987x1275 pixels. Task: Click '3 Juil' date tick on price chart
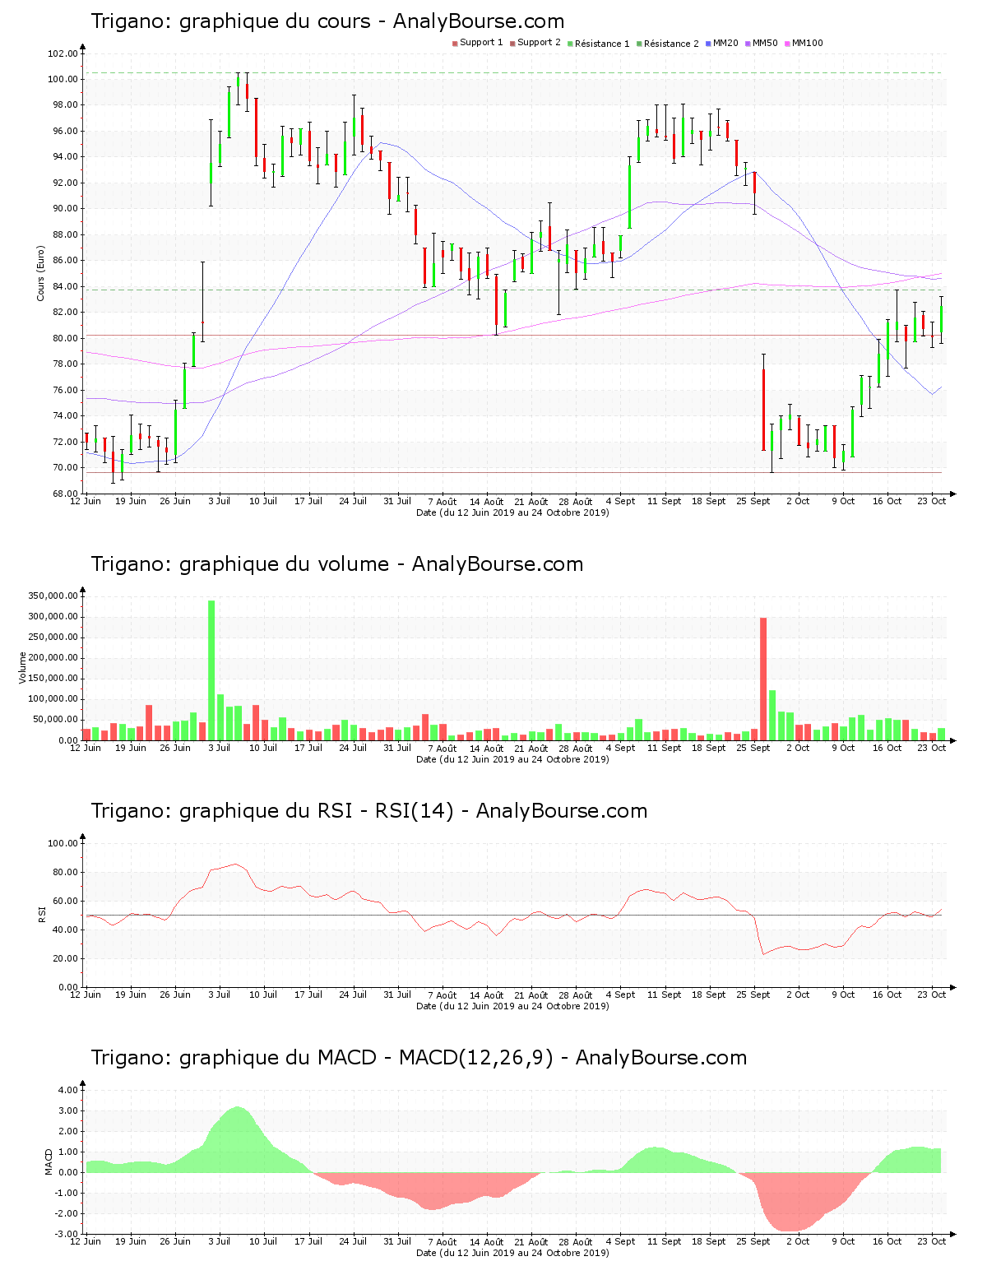click(220, 501)
